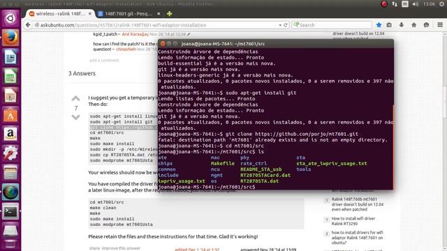Click 'iwpriv_usage.txt' at the listing's left column
The height and width of the screenshot is (251, 447).
(182, 181)
